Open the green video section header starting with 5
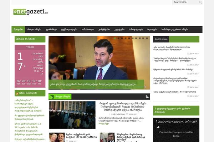 176,110
